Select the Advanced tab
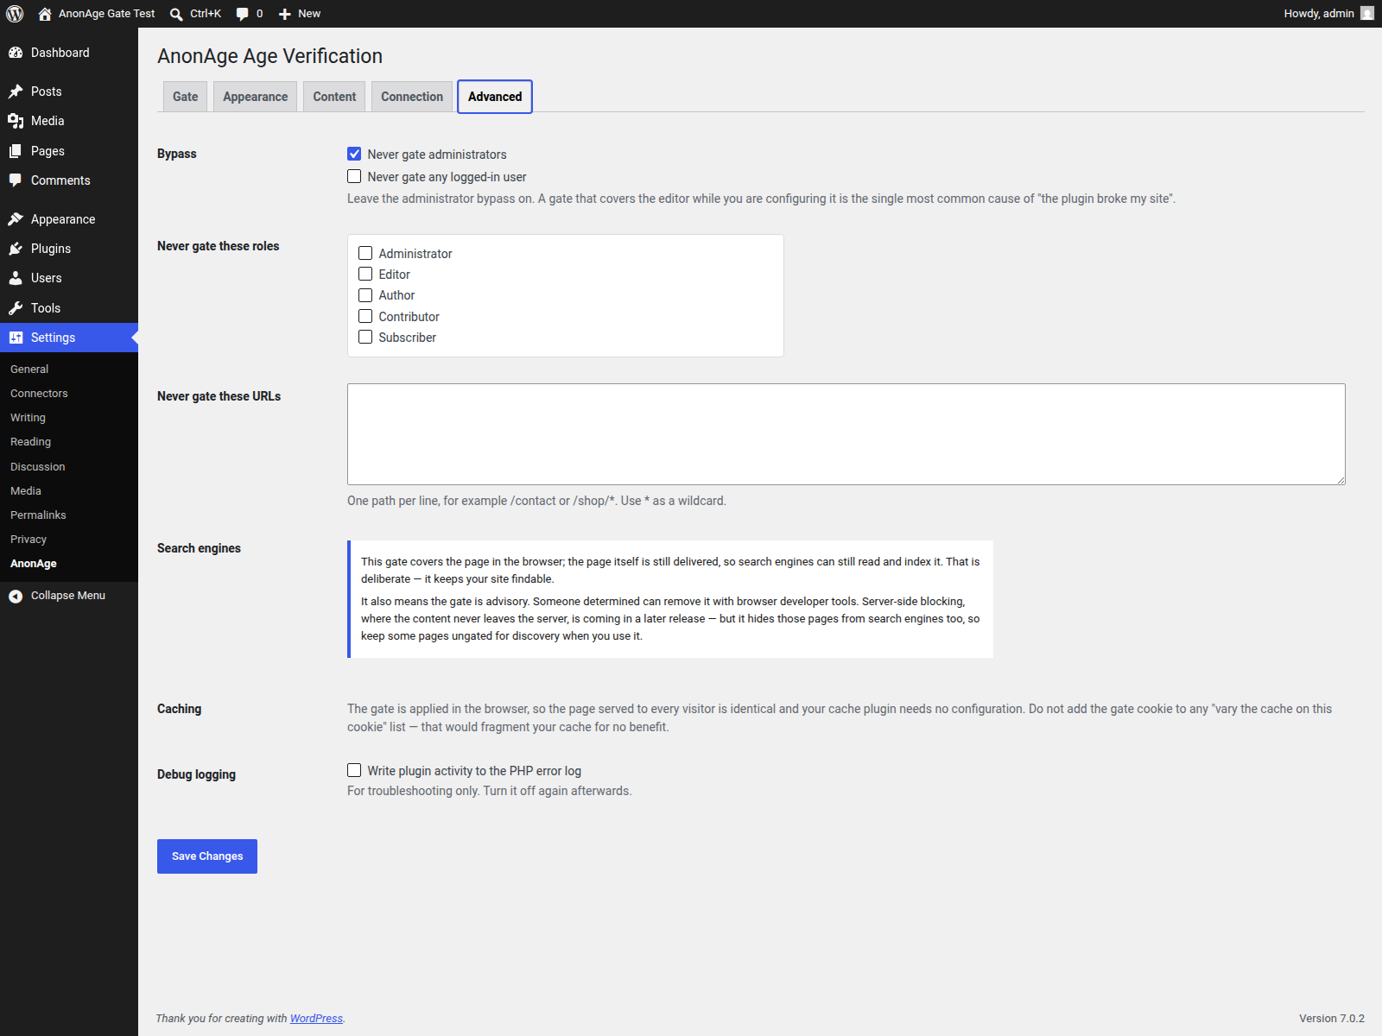1382x1036 pixels. 495,97
